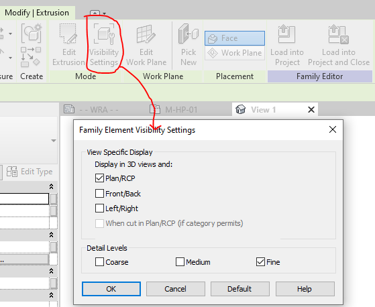Click the ellipsis property button
The height and width of the screenshot is (307, 375).
[x=24, y=259]
